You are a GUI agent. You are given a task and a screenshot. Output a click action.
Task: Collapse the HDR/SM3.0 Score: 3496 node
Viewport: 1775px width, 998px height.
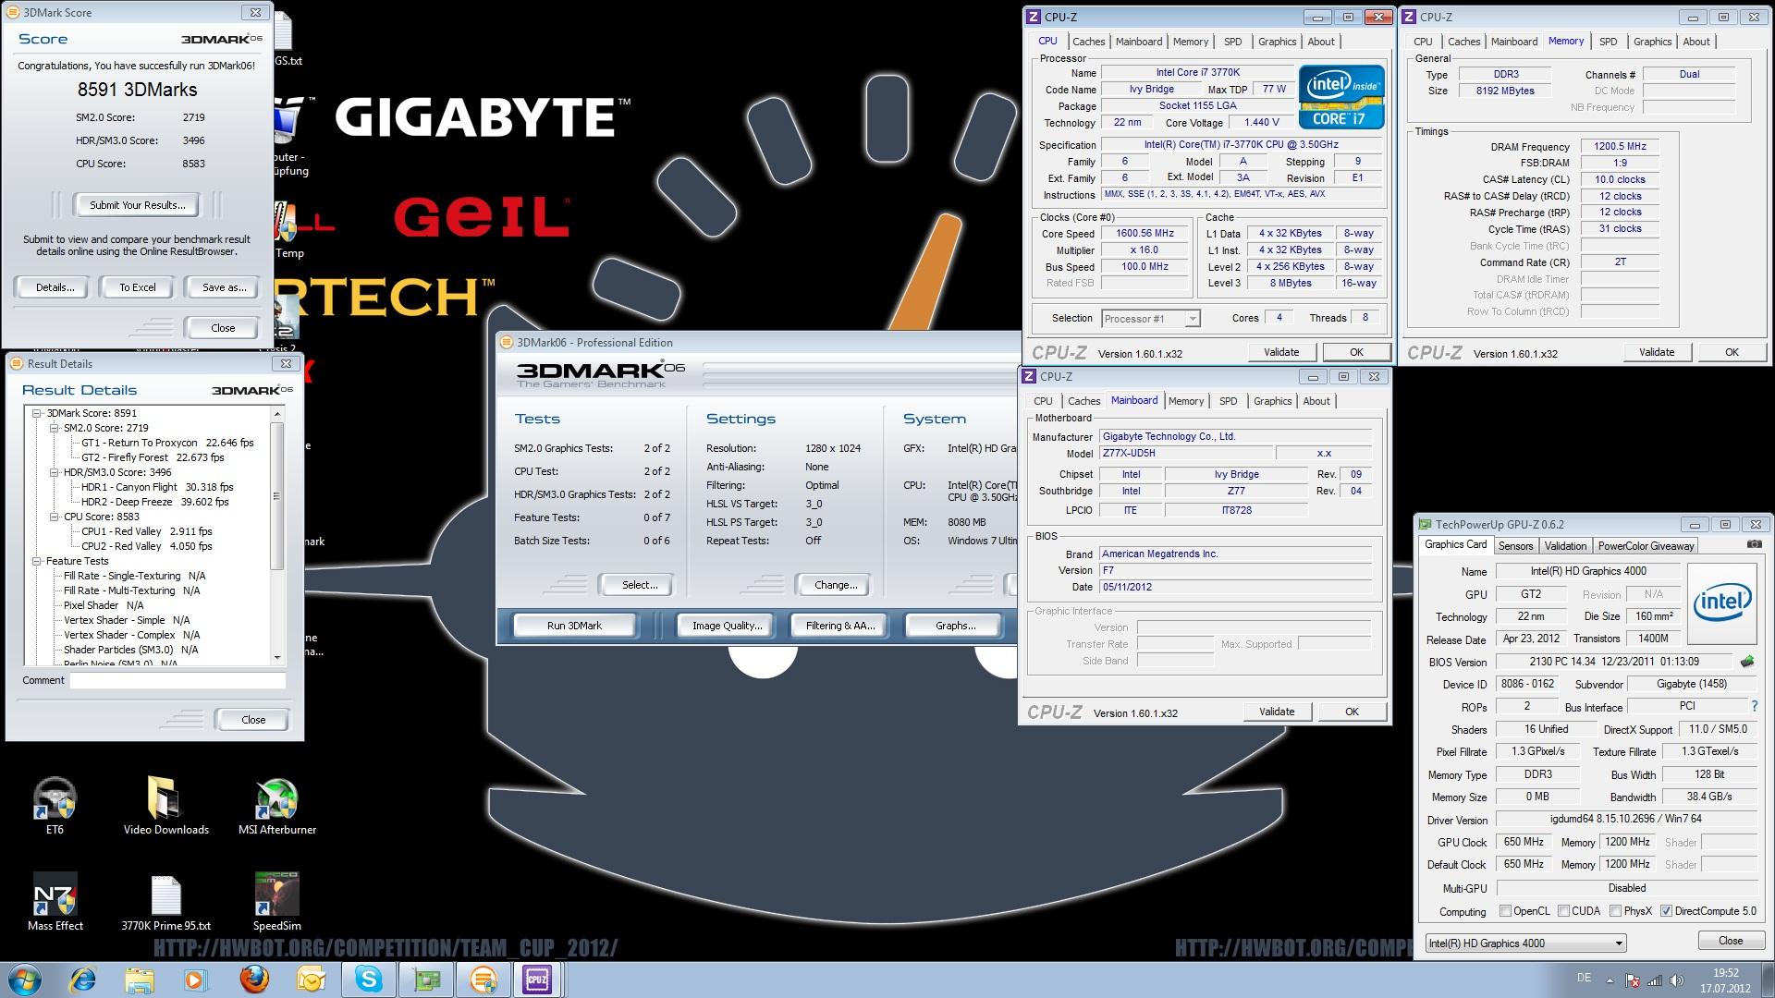tap(55, 472)
